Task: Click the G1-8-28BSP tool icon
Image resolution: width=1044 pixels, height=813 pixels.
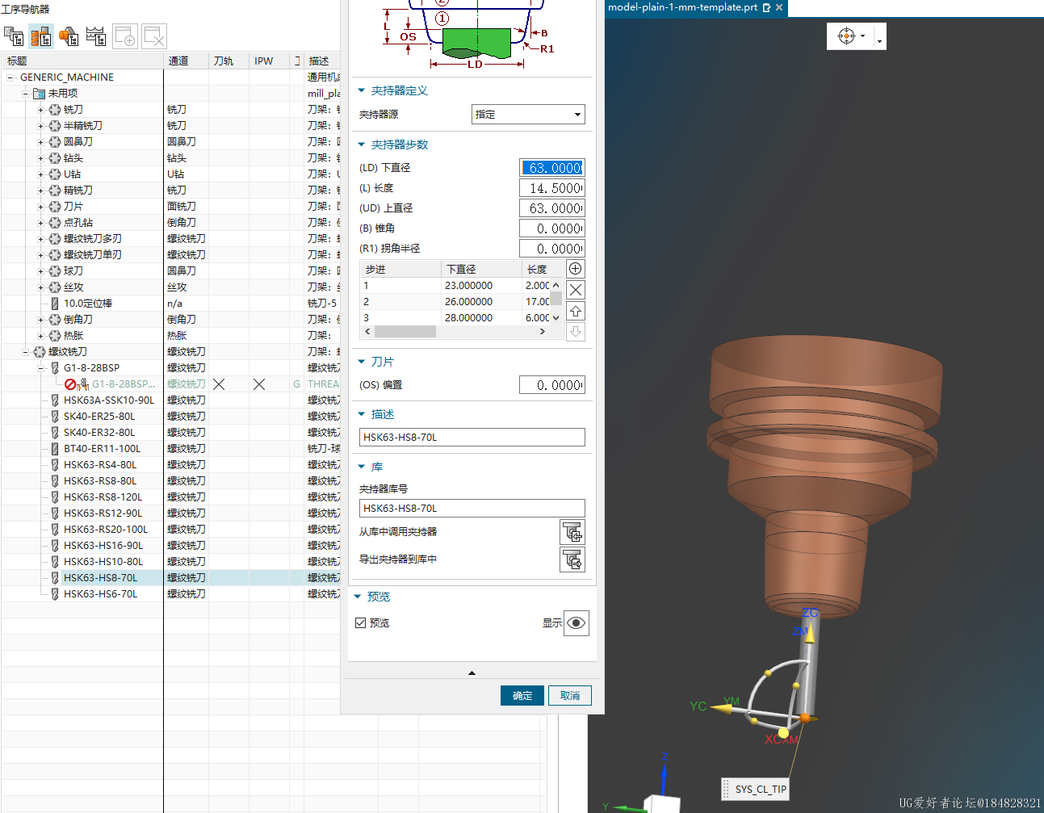Action: 55,368
